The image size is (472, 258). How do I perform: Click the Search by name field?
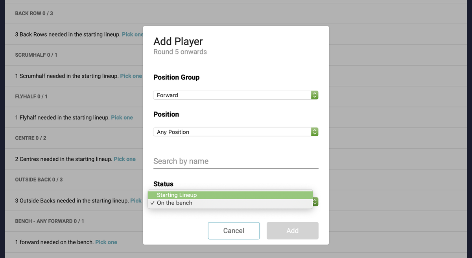point(236,161)
